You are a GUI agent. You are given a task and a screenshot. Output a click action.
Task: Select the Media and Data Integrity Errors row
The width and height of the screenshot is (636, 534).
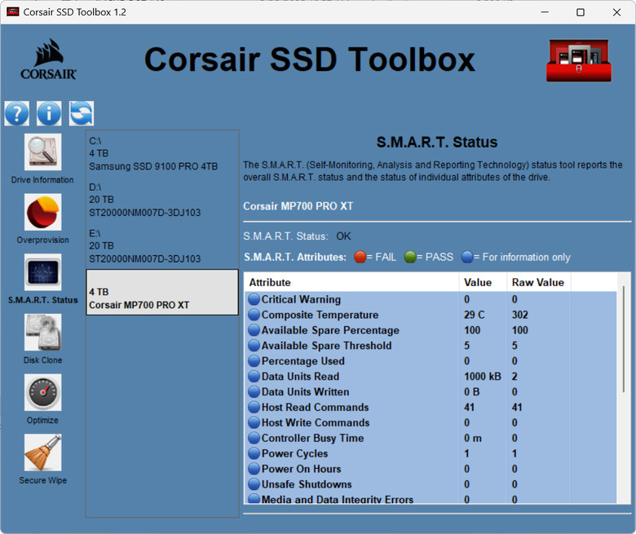[431, 498]
